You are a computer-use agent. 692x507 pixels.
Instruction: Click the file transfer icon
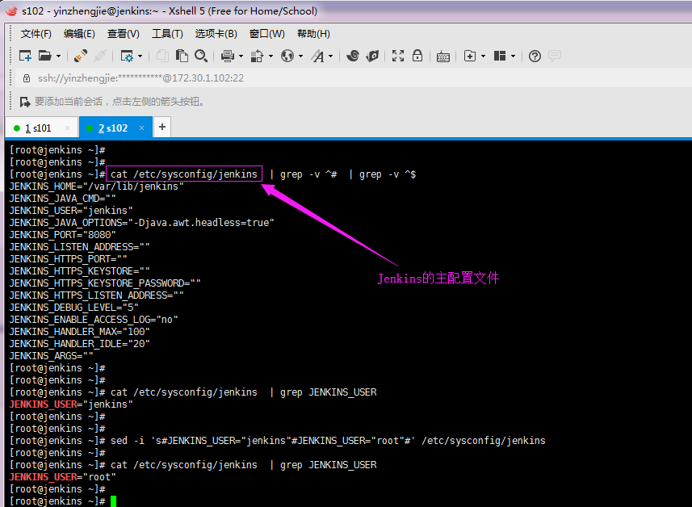257,56
